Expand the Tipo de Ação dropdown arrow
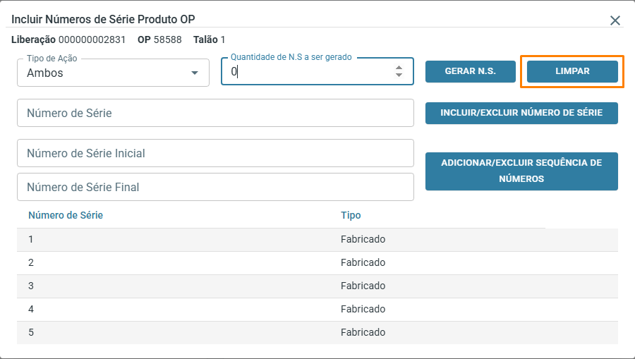Viewport: 635px width, 359px height. (x=195, y=73)
